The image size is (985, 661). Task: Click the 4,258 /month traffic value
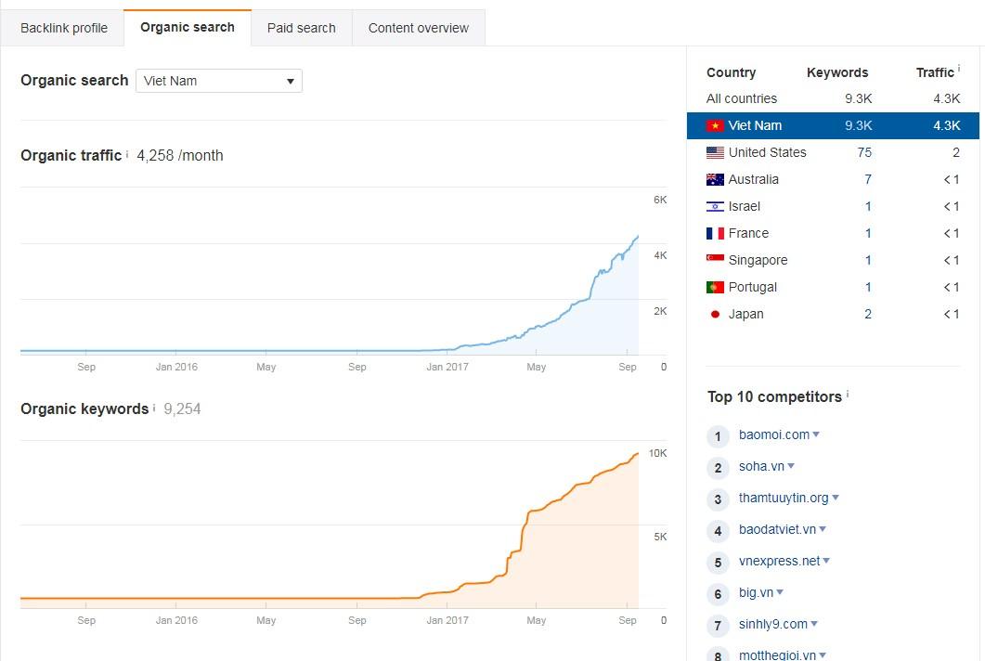point(180,156)
